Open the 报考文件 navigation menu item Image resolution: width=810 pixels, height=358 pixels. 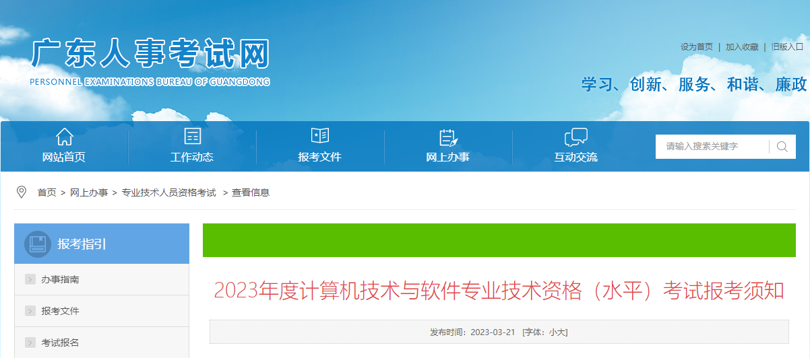coord(320,157)
